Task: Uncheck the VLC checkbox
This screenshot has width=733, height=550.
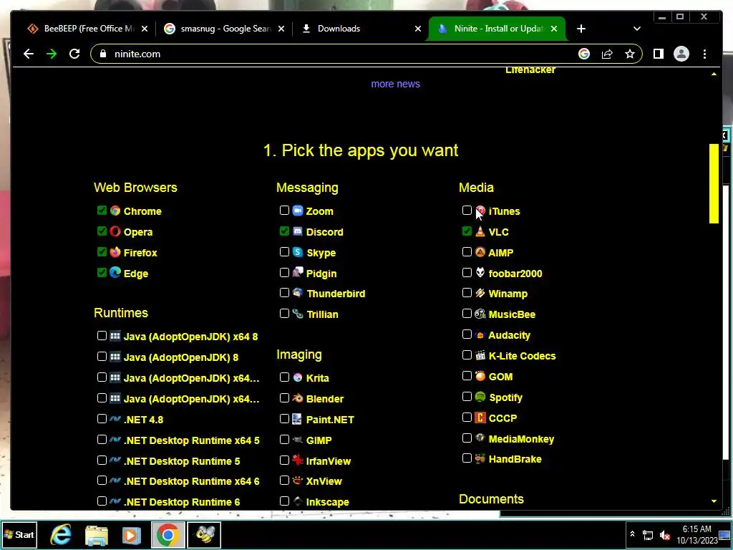Action: pos(467,231)
